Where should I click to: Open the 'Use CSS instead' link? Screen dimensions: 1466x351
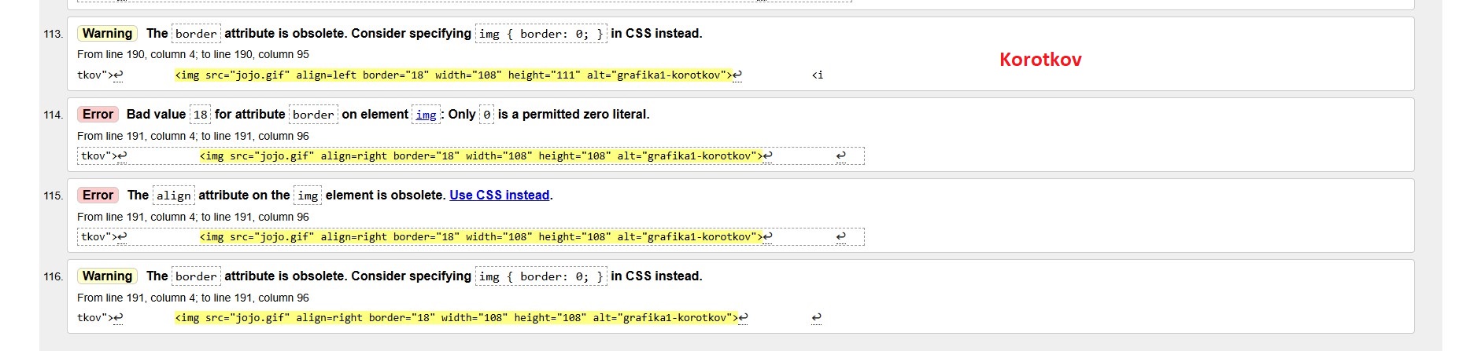(x=499, y=195)
